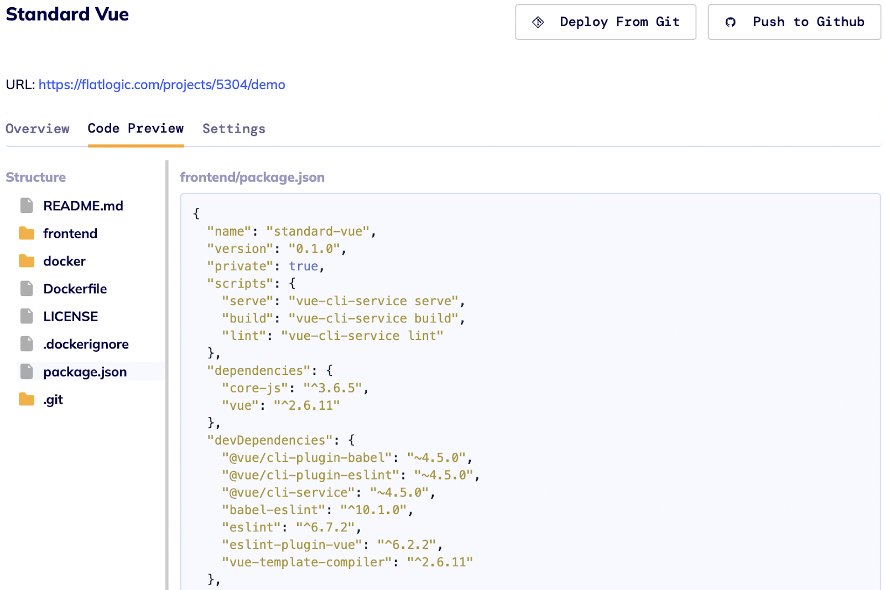Expand the docker folder entry
This screenshot has width=885, height=590.
click(65, 261)
